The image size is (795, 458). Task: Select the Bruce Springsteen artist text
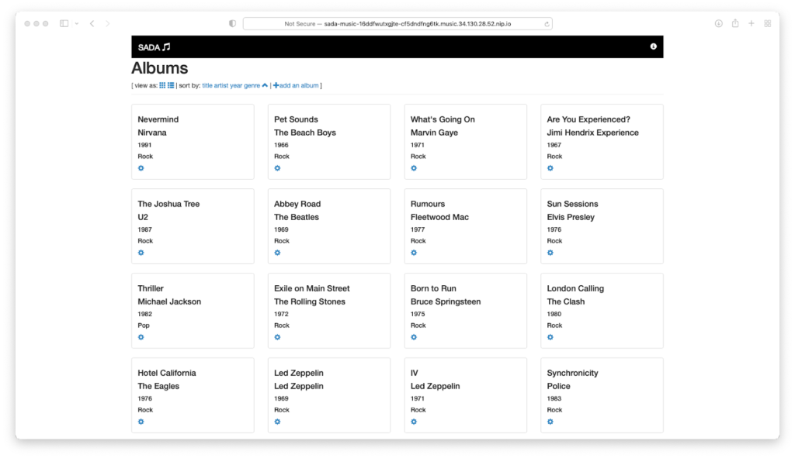point(446,301)
